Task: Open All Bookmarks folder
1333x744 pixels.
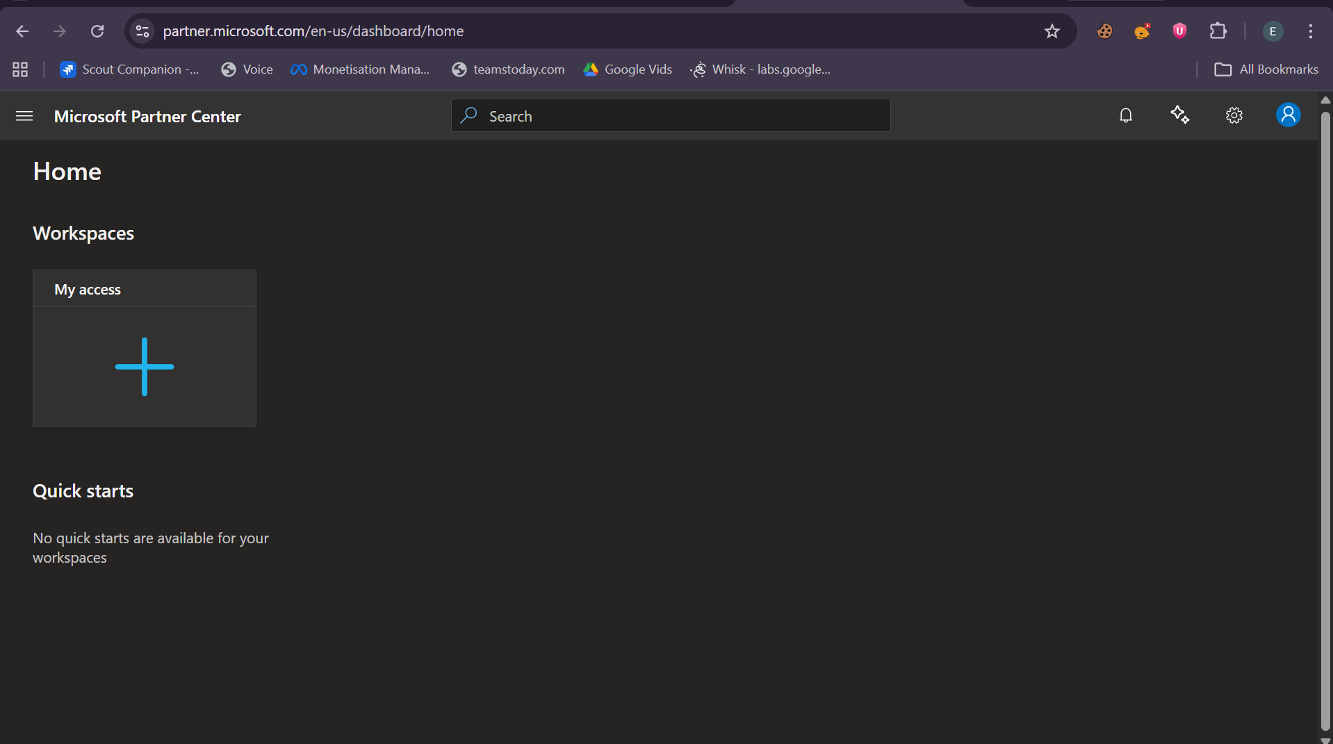Action: [x=1266, y=69]
